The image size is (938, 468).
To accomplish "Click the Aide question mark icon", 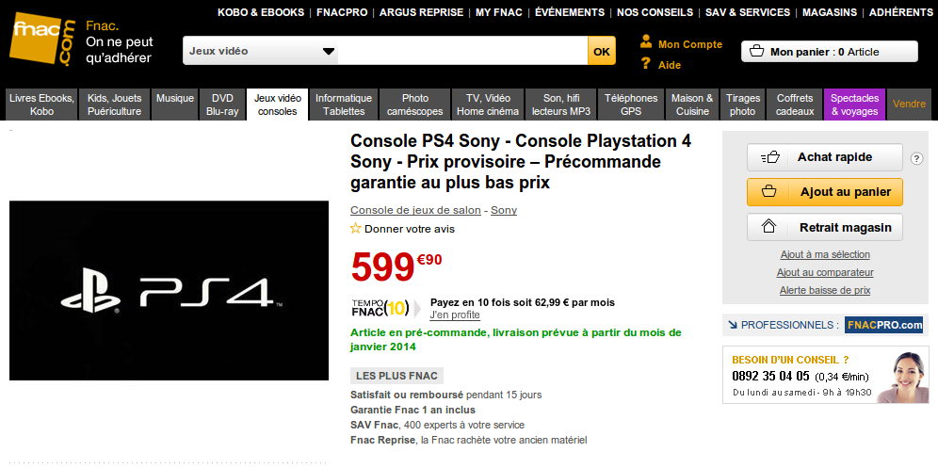I will (646, 63).
